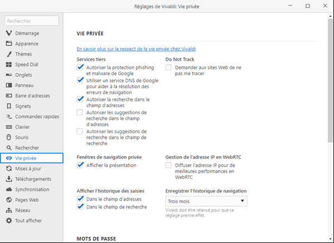Click the download icon beside Téléchargements
The image size is (334, 243).
coord(9,179)
